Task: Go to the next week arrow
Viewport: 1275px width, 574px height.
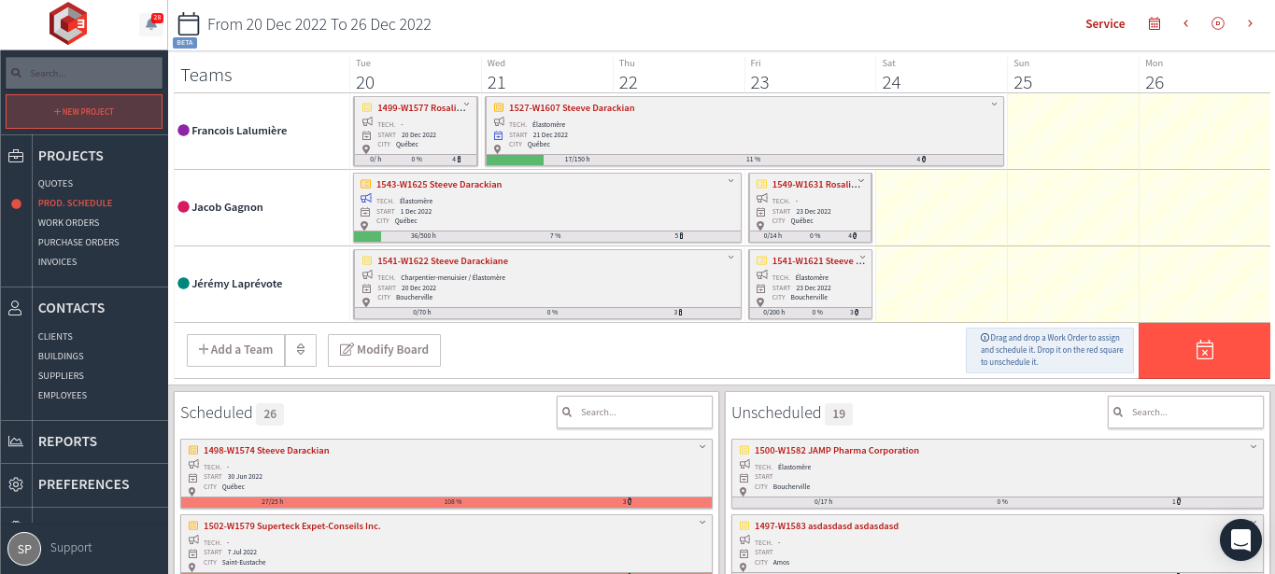Action: click(1250, 24)
